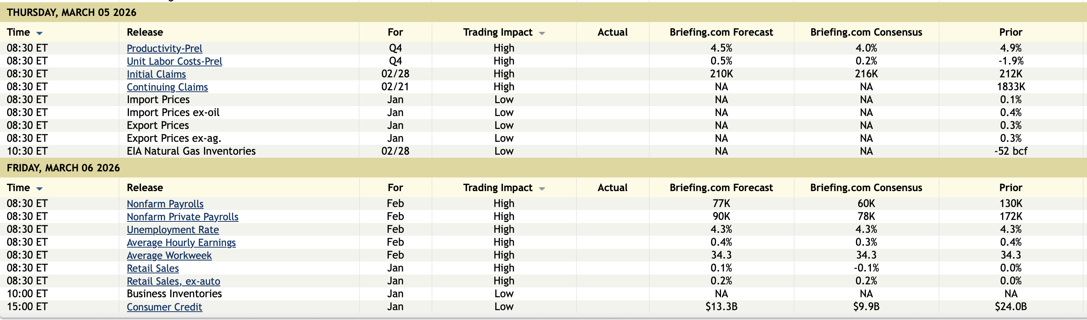Screen dimensions: 1087x320
Task: Click the Time sort arrow under Friday, March 06
Action: 39,188
